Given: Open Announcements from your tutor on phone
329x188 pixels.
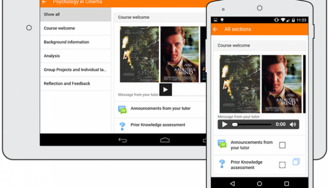Looking at the screenshot, I should coord(252,145).
